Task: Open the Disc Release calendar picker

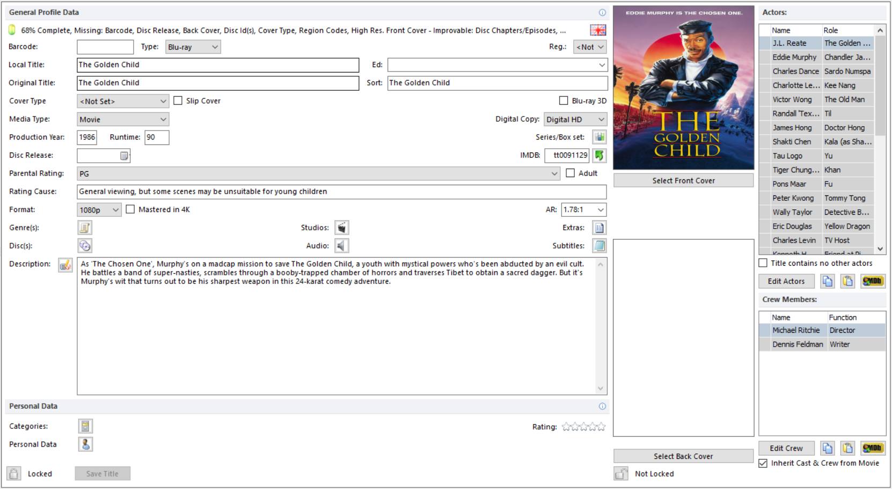Action: pos(124,156)
